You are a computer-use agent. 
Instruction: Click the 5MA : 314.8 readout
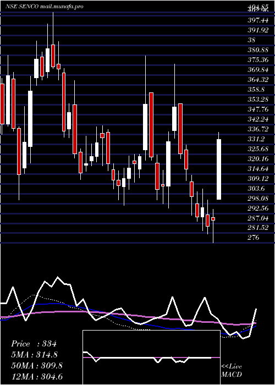(x=36, y=355)
